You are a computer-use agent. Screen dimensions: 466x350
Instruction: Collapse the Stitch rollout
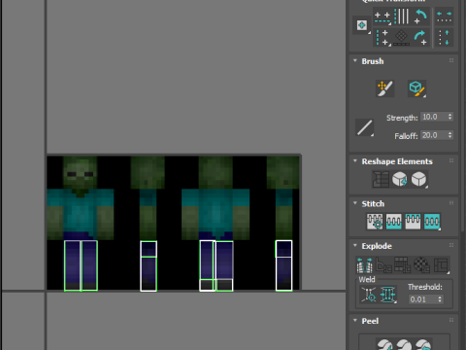coord(355,203)
